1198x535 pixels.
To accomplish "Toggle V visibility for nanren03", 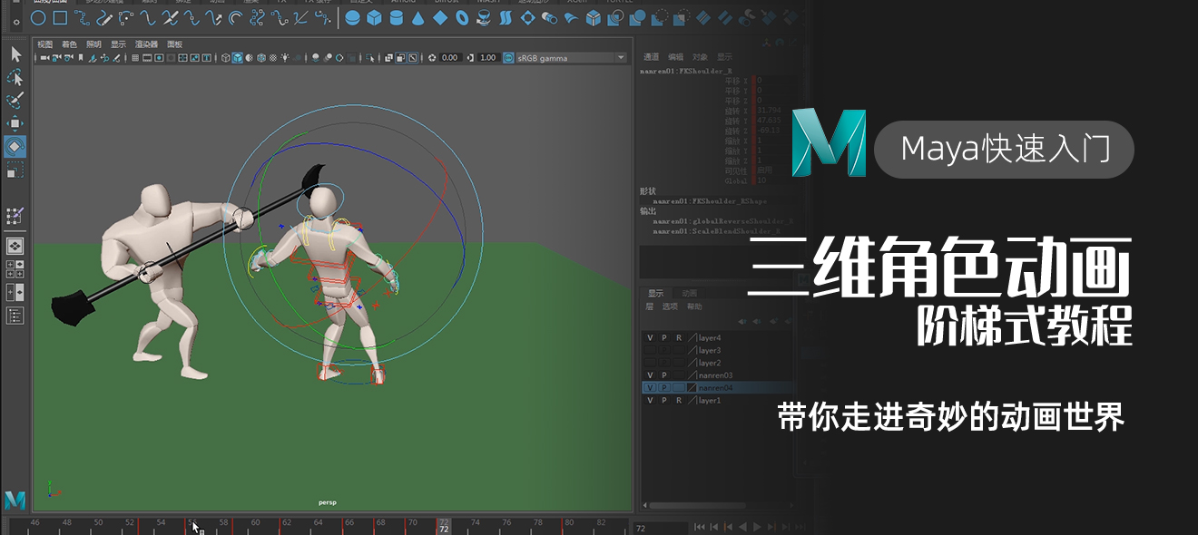I will click(x=650, y=375).
